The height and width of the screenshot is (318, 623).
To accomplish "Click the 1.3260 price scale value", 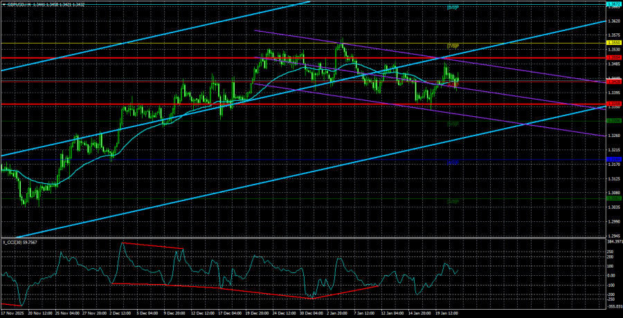I will [613, 135].
